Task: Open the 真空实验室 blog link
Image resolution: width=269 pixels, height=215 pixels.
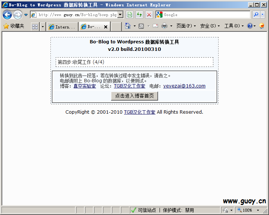Action: pos(85,86)
